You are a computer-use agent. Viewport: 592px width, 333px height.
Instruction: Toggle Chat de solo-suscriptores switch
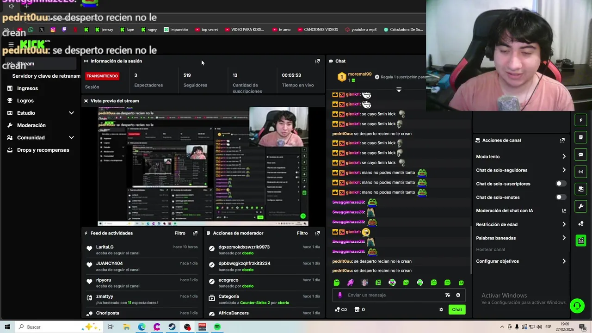(561, 184)
